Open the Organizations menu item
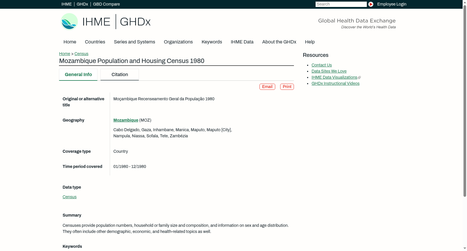This screenshot has height=251, width=467. (x=178, y=42)
